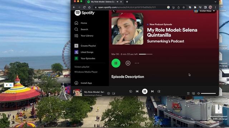Click the Spotify logo
Image resolution: width=229 pixels, height=128 pixels.
coord(84,13)
